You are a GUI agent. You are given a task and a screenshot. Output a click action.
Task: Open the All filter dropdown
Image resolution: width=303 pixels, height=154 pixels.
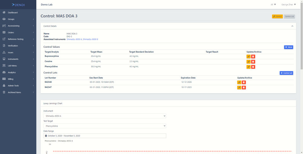point(273,4)
